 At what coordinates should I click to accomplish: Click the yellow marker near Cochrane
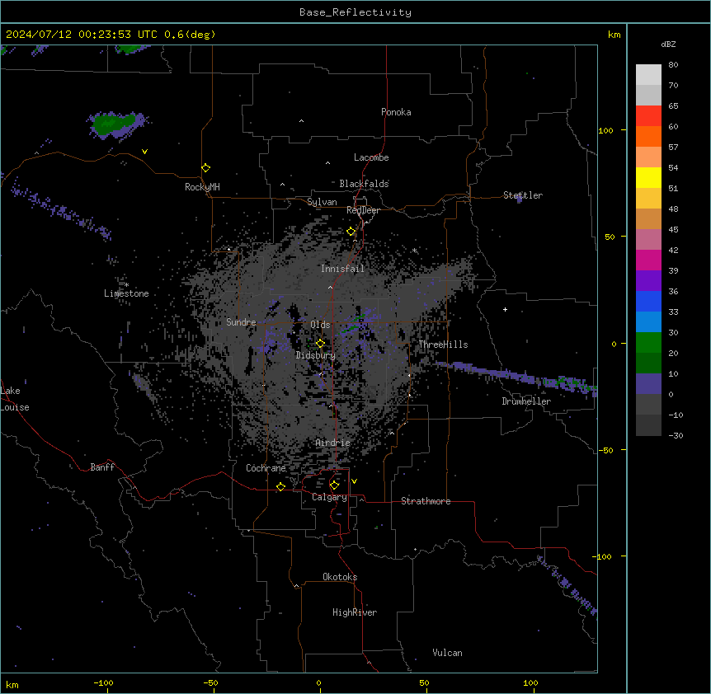[280, 486]
